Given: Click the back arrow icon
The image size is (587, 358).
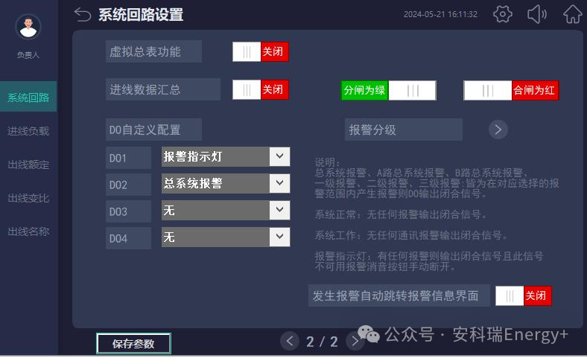Looking at the screenshot, I should (83, 15).
